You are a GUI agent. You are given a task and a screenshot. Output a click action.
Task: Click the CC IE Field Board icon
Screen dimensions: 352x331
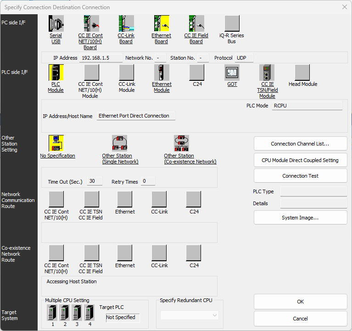point(196,23)
